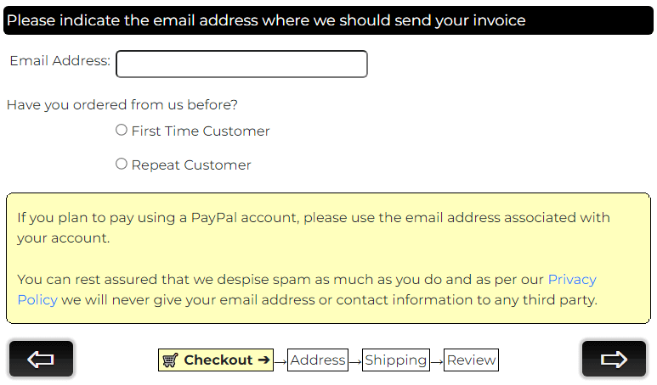Open the Privacy Policy link

[571, 279]
